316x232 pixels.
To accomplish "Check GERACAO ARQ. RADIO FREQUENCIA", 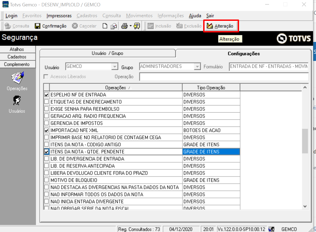I will [x=47, y=116].
